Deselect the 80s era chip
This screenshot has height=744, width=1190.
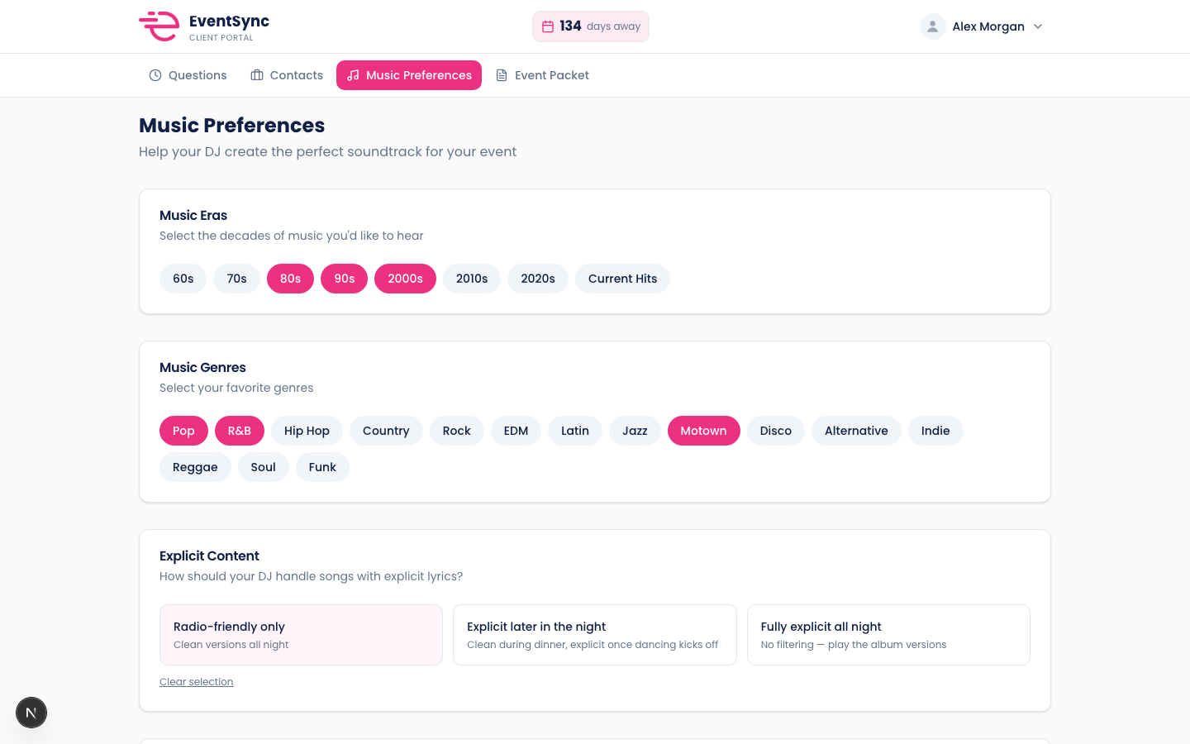[291, 279]
